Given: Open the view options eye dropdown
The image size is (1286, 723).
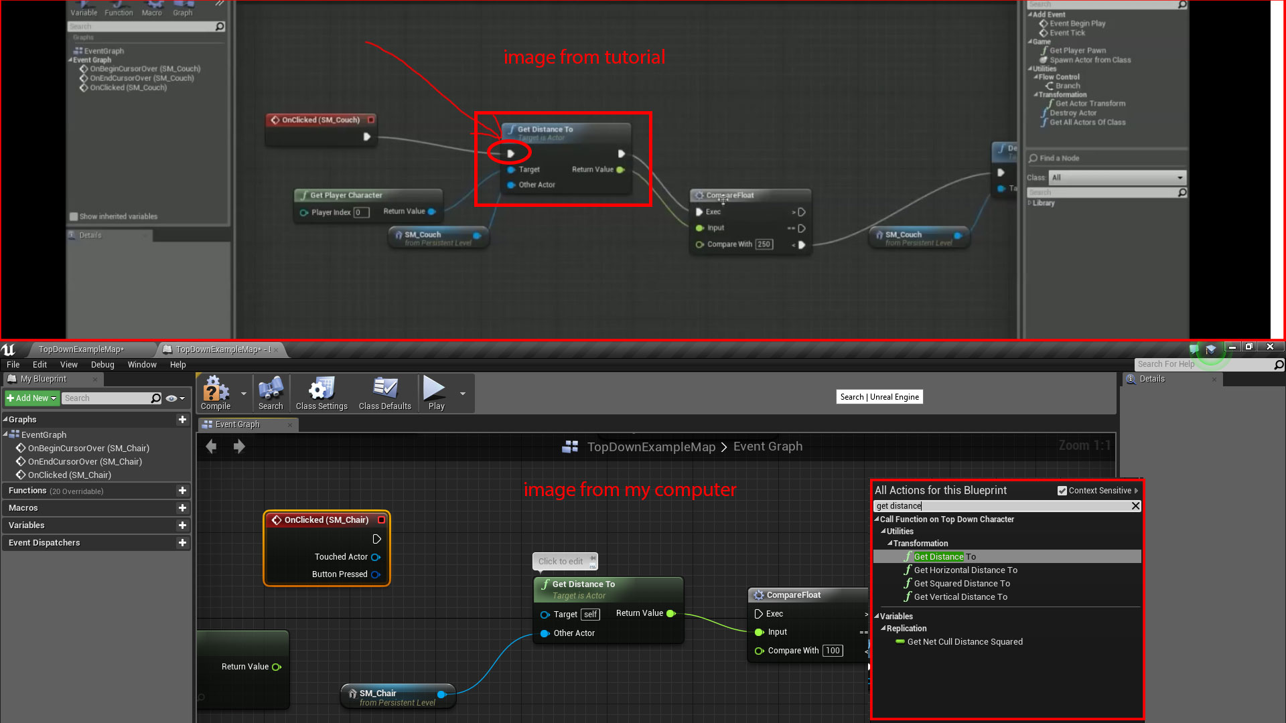Looking at the screenshot, I should (175, 398).
